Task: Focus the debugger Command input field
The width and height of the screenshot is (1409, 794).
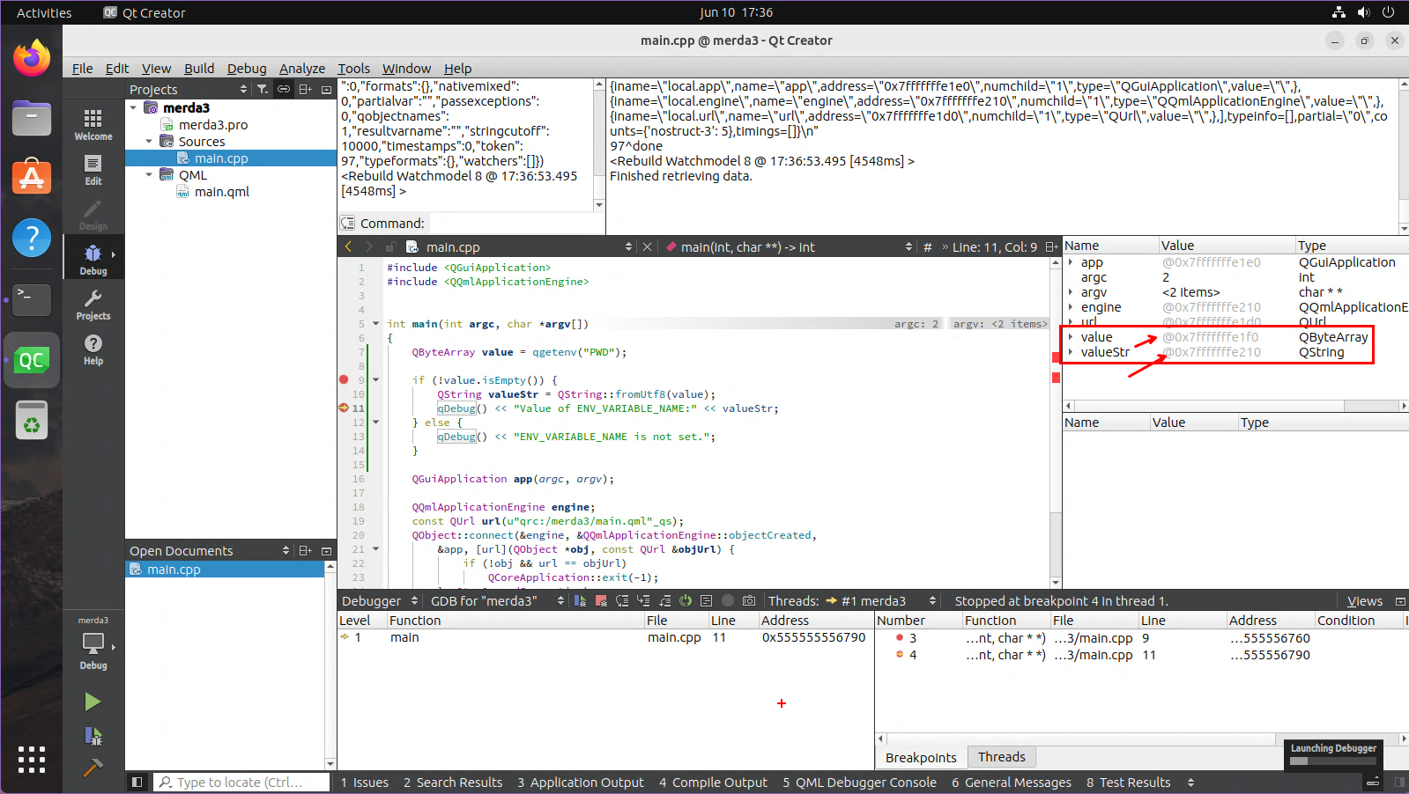Action: point(515,224)
